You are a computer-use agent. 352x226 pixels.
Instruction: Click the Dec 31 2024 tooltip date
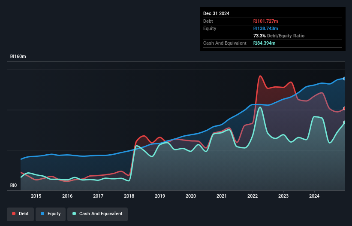(216, 13)
